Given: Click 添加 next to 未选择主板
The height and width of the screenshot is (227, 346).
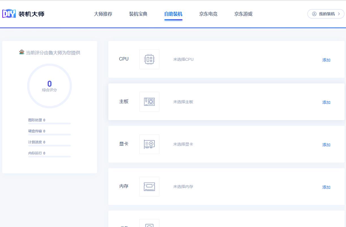Looking at the screenshot, I should (326, 102).
